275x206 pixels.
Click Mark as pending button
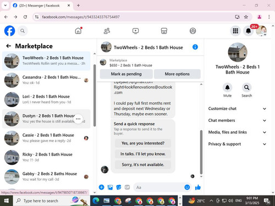(x=126, y=74)
